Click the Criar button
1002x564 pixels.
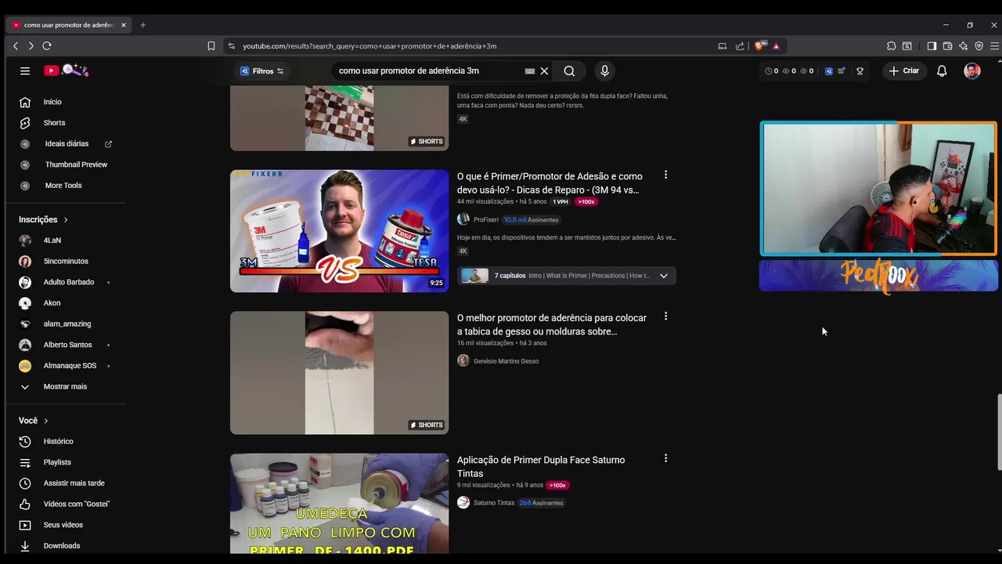click(904, 70)
